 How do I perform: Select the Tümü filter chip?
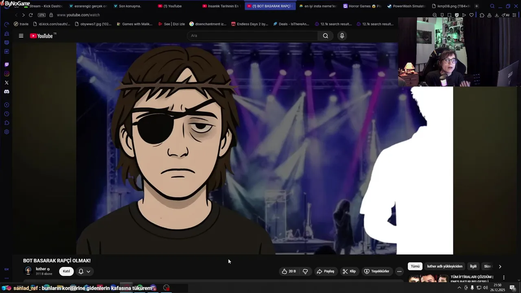click(415, 266)
